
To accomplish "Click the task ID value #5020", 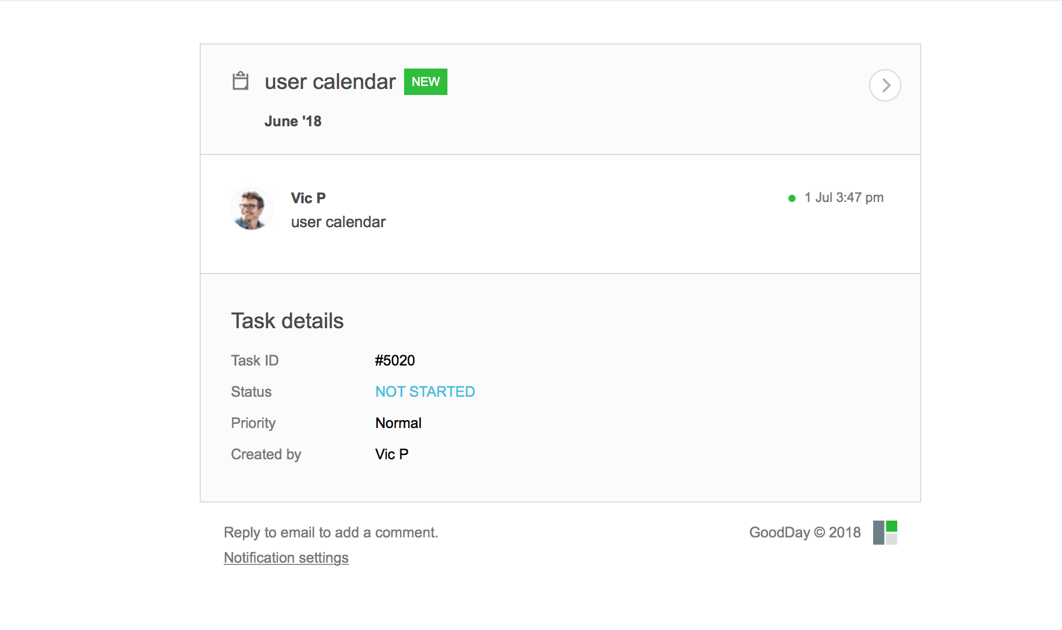I will point(395,361).
